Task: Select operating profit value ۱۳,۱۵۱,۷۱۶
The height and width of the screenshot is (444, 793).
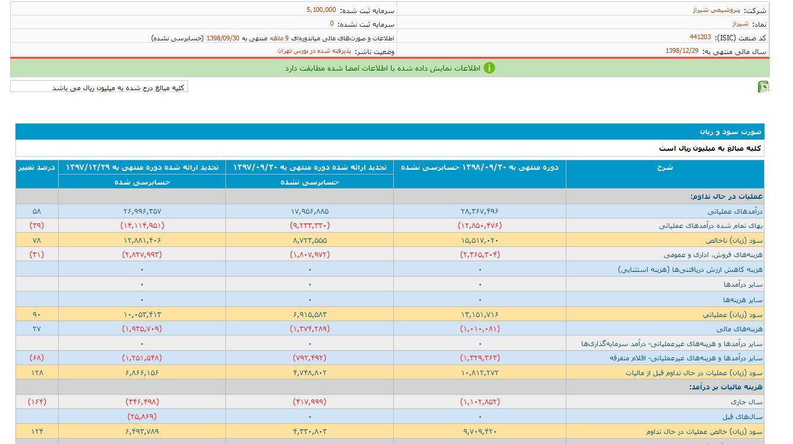Action: tap(480, 313)
